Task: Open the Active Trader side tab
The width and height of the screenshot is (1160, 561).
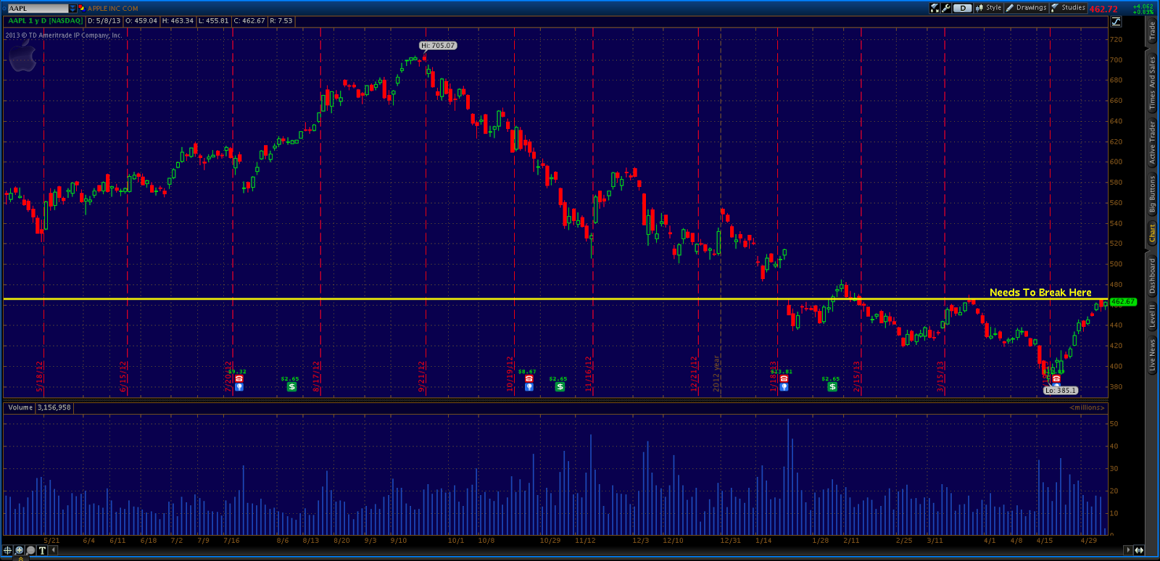Action: coord(1152,142)
